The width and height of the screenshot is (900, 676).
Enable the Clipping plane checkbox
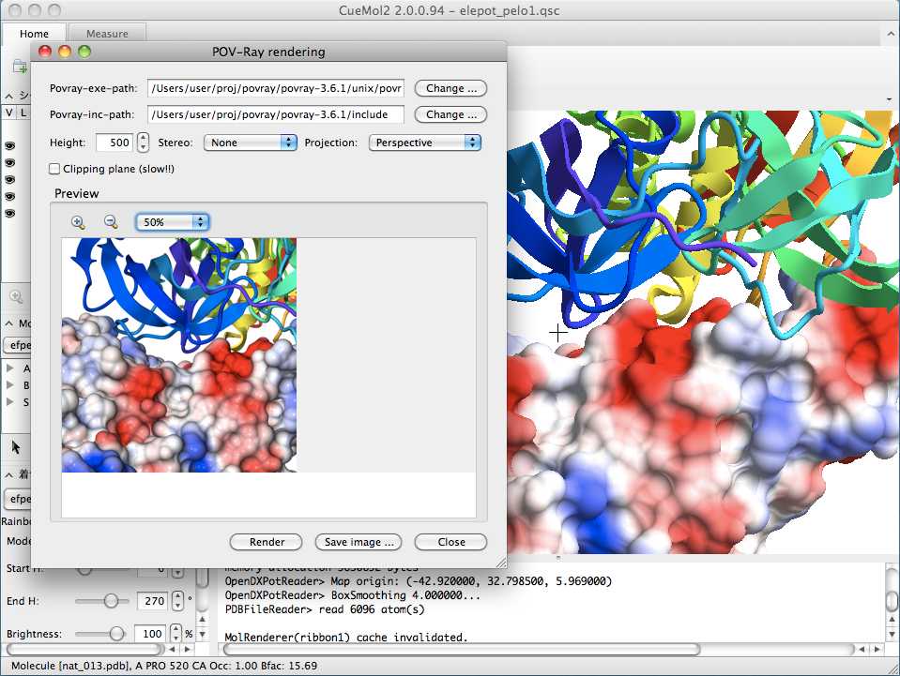point(54,170)
